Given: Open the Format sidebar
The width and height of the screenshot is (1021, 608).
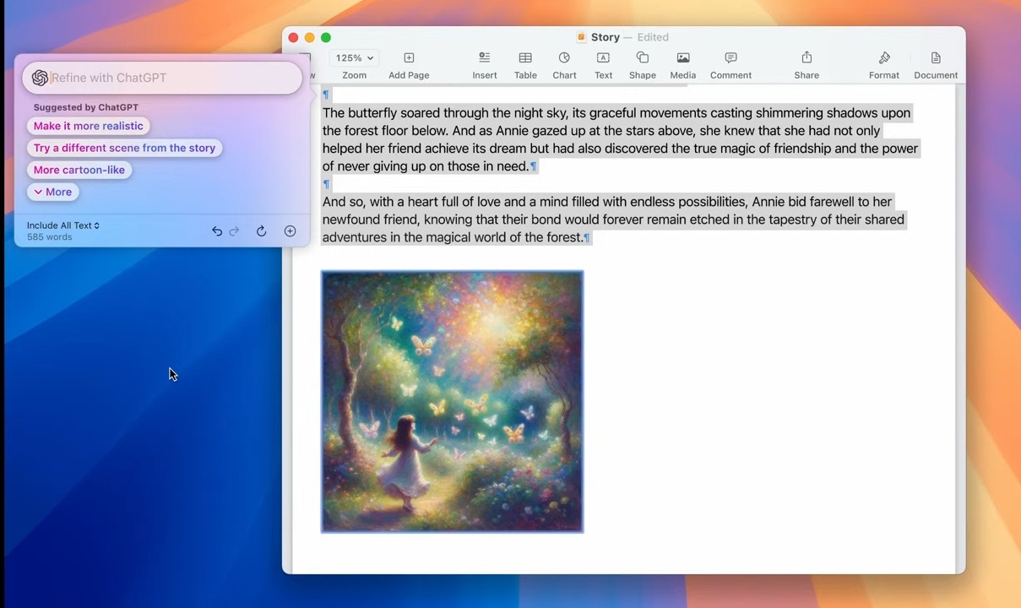Looking at the screenshot, I should [883, 63].
